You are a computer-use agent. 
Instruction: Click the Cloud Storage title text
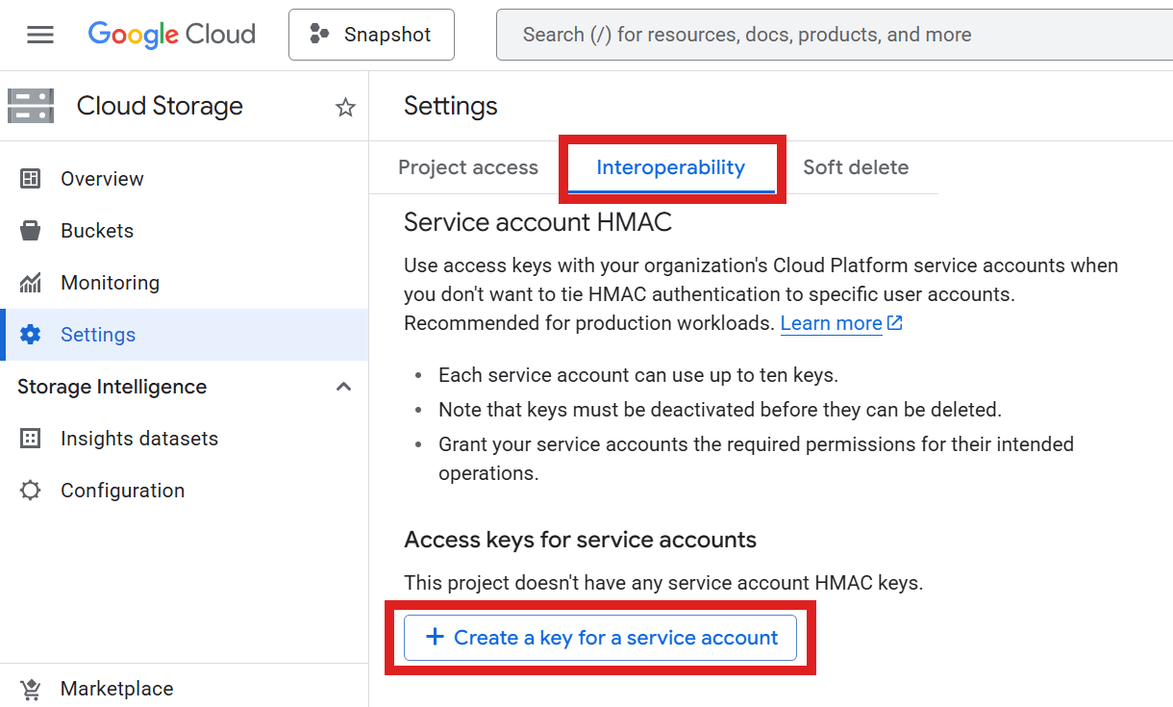point(160,106)
